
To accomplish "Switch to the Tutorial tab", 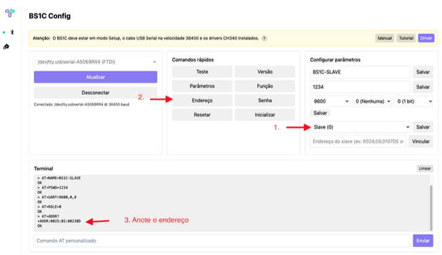I will coord(405,38).
